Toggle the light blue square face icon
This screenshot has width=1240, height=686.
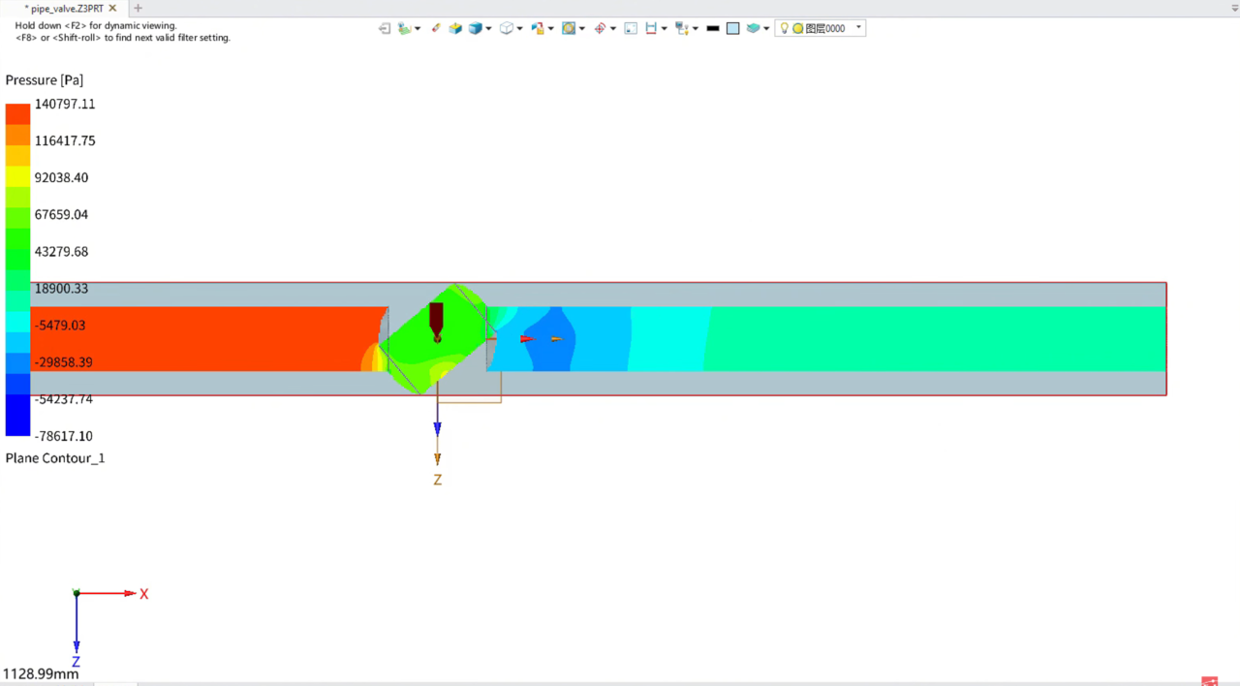[732, 28]
